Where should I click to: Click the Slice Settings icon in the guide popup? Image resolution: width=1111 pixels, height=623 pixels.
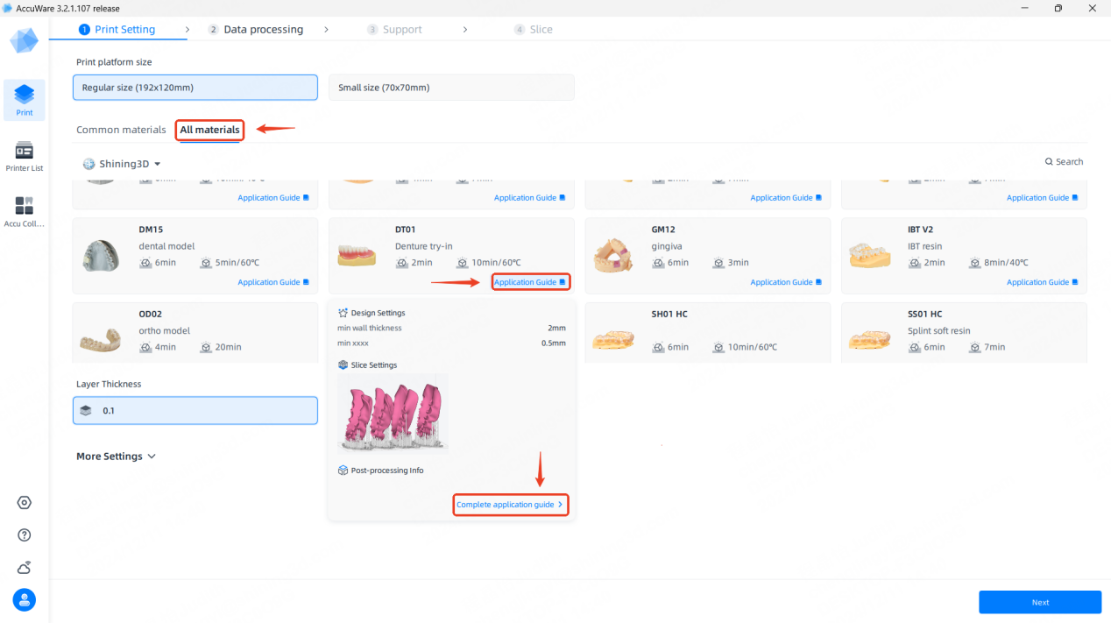point(343,365)
